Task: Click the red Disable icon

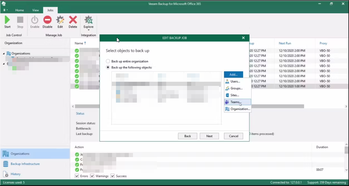Action: click(x=47, y=20)
